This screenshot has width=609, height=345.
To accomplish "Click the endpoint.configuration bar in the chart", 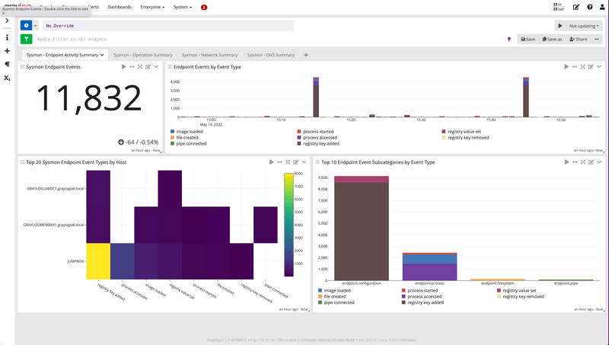I will 362,228.
